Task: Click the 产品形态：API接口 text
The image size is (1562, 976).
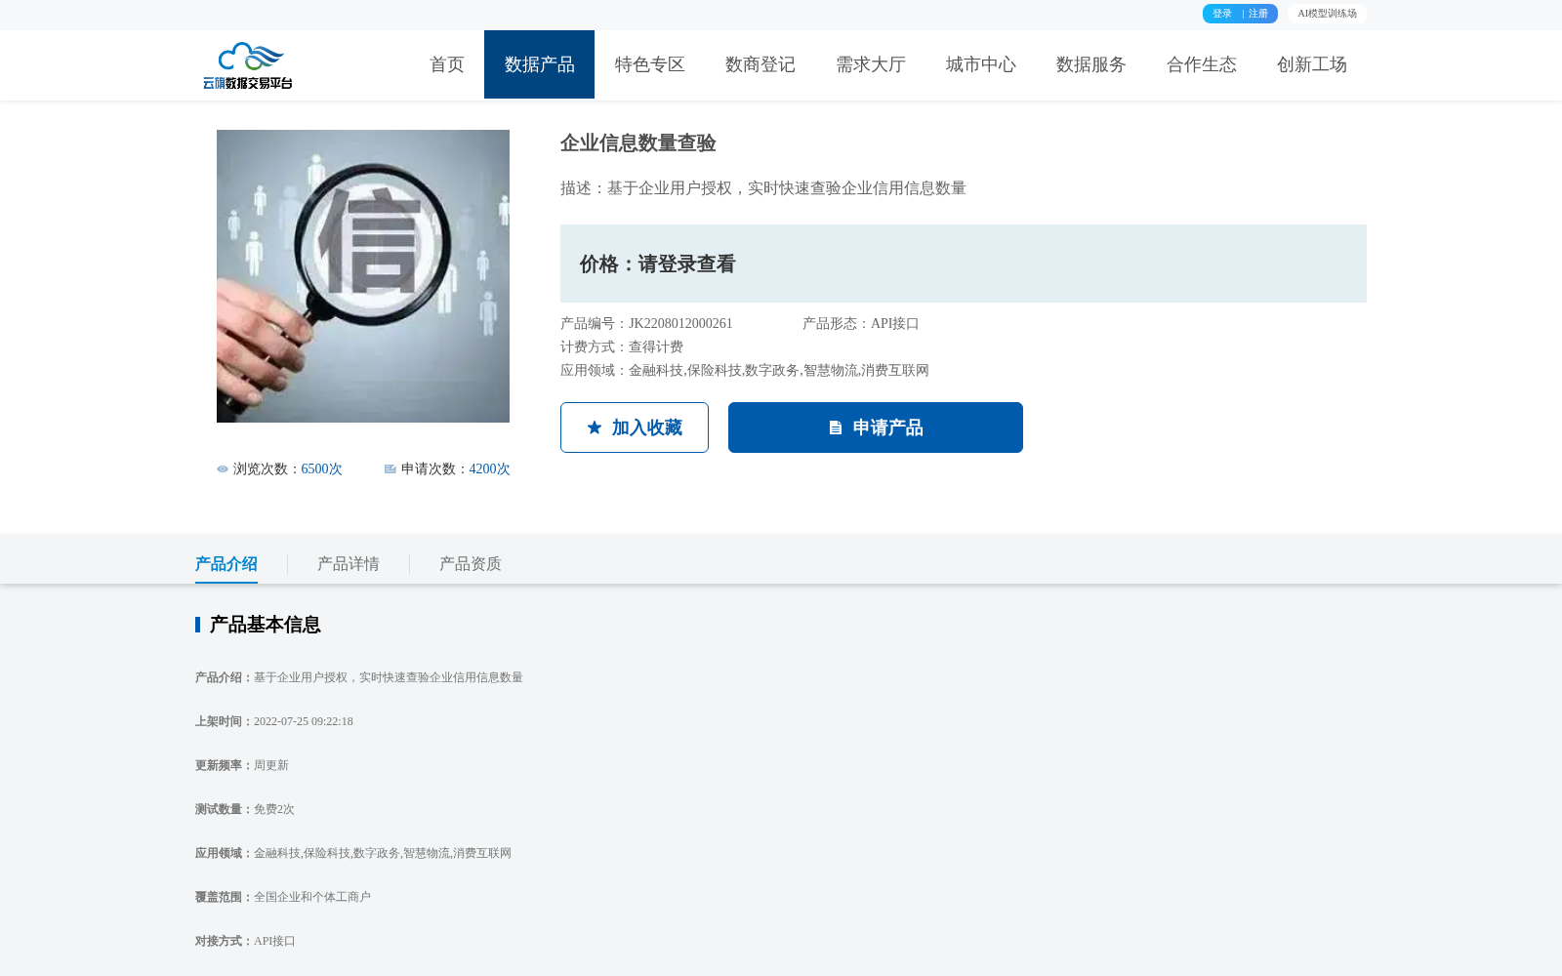Action: (861, 324)
